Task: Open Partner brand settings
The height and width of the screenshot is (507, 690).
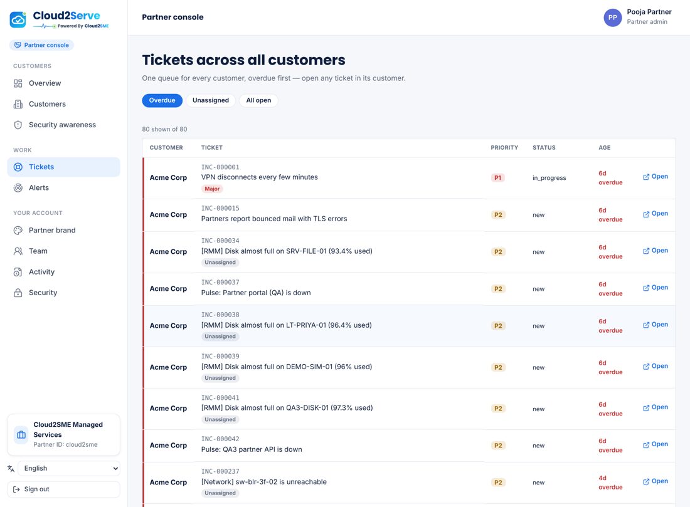Action: 64,231
